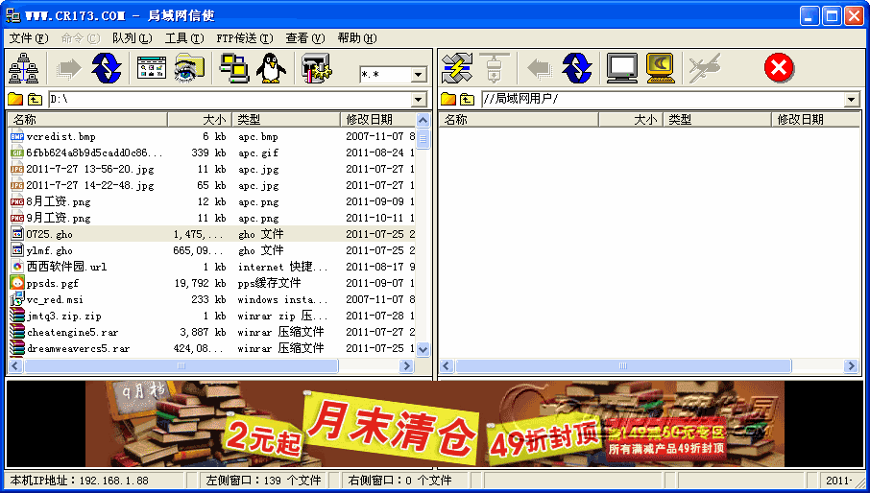Go up one level in right panel
The height and width of the screenshot is (493, 870).
(468, 99)
